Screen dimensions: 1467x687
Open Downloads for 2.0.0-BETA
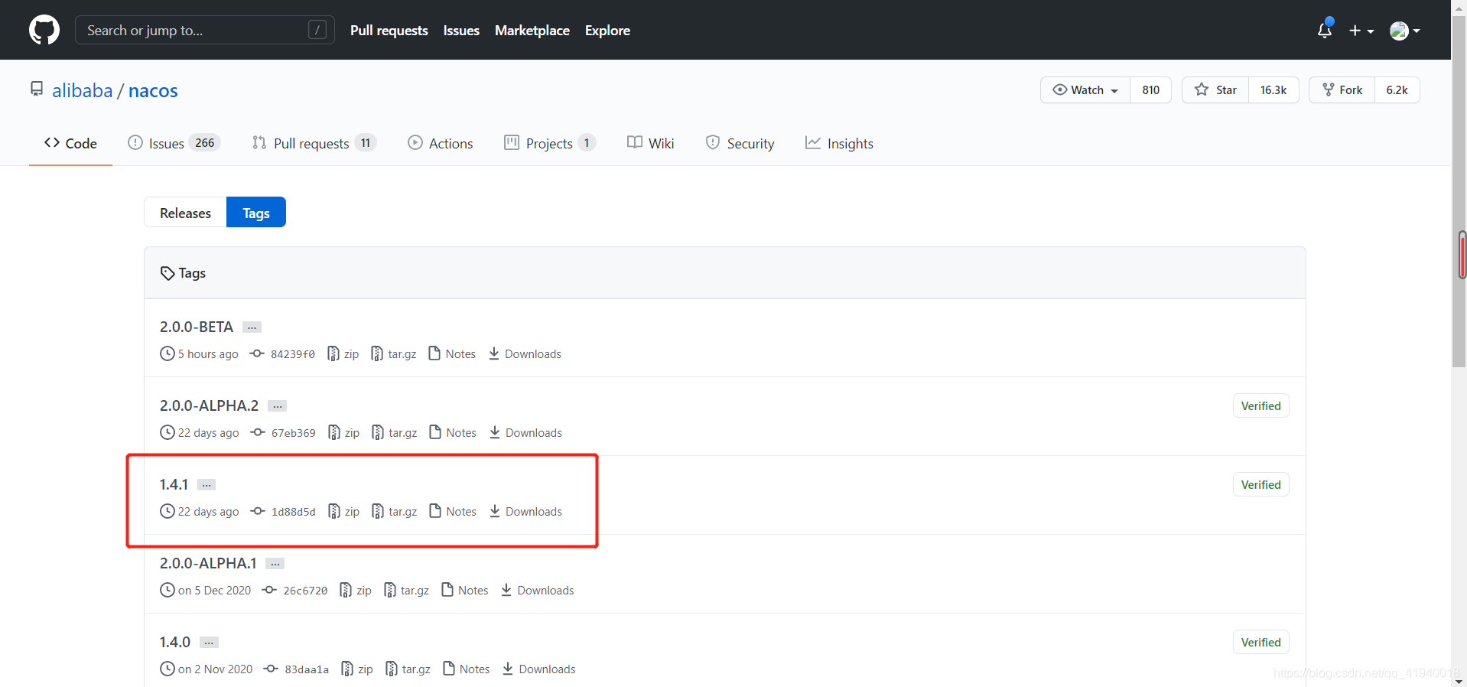tap(525, 353)
